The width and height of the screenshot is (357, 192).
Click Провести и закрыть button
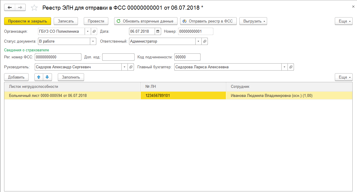[x=28, y=21]
